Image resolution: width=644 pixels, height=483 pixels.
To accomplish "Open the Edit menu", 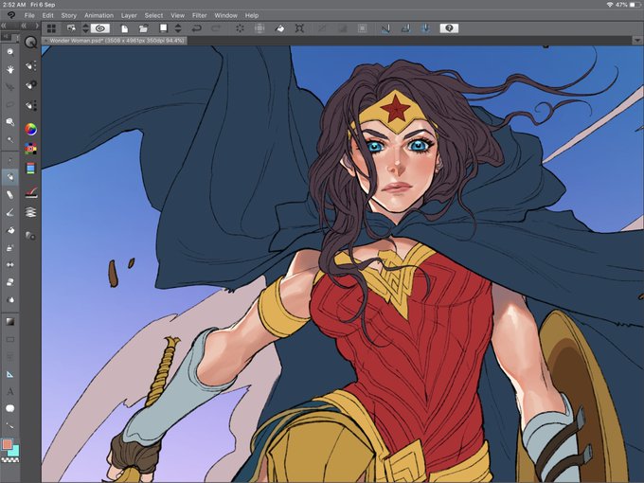I will (48, 15).
